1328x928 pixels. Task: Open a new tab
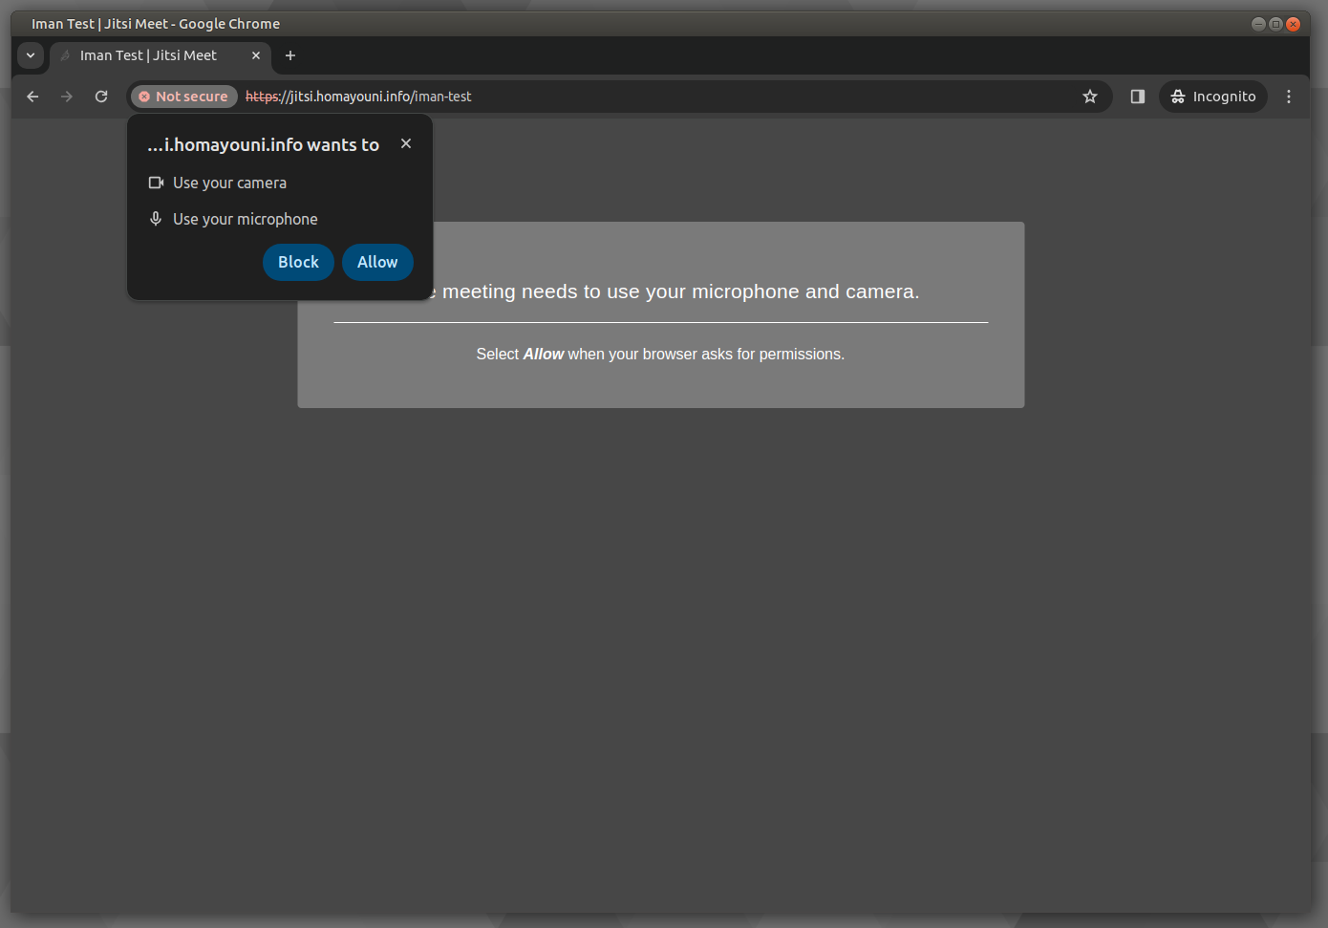point(290,55)
